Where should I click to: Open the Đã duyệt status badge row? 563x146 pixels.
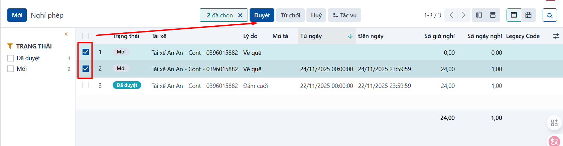(127, 85)
